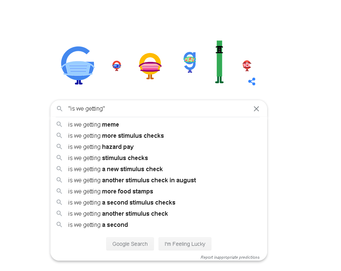Click the share icon beside the doodle
The width and height of the screenshot is (341, 271).
point(252,82)
